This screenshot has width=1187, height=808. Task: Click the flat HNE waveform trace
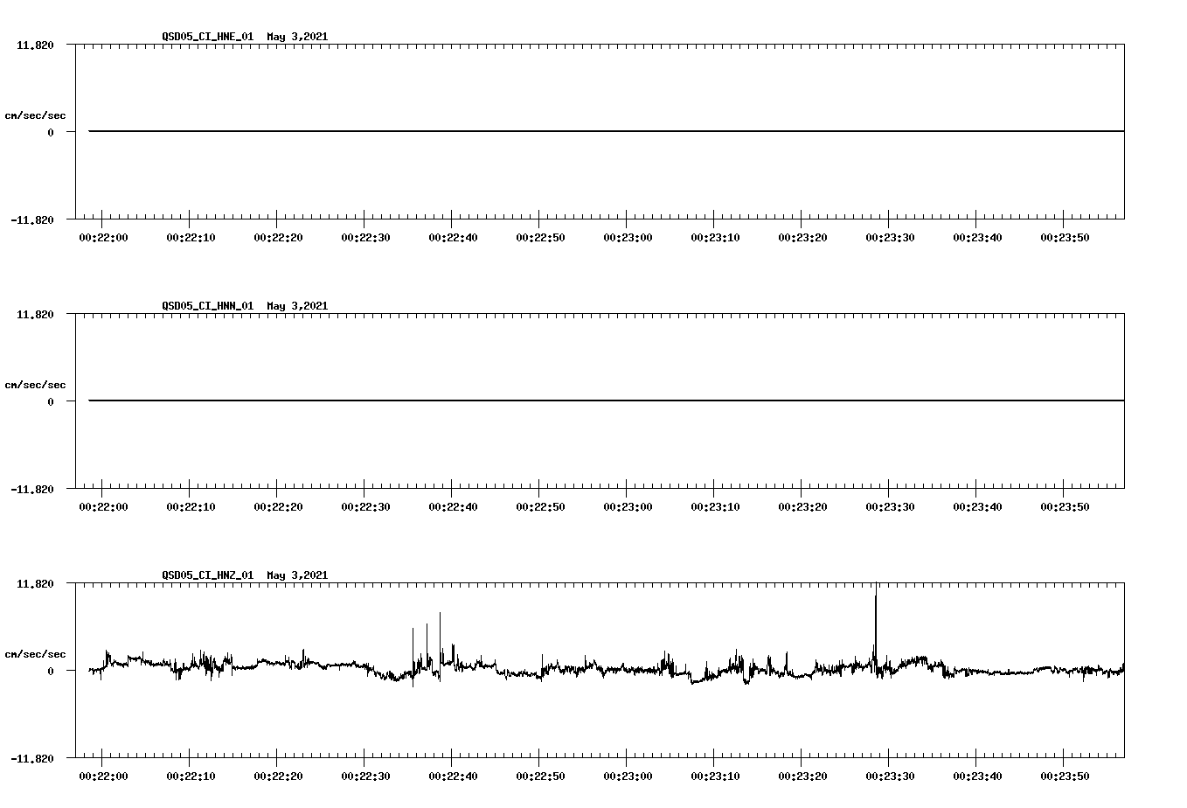(x=603, y=131)
